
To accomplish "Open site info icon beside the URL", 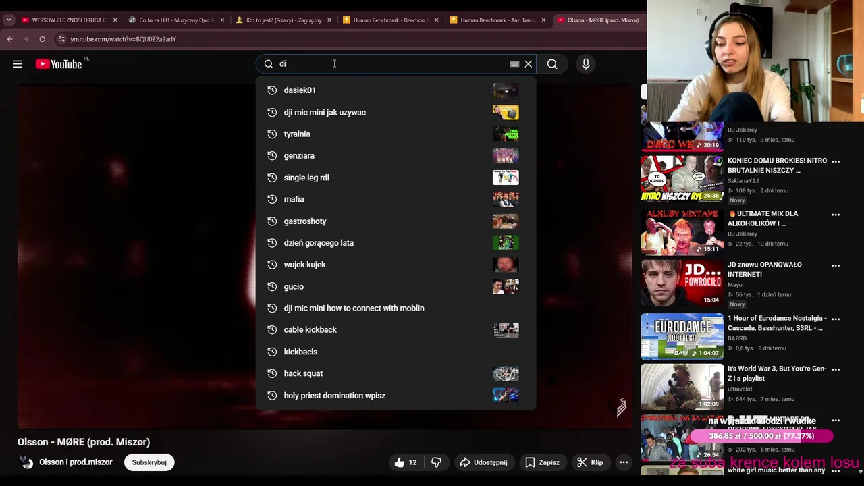I will (x=61, y=39).
